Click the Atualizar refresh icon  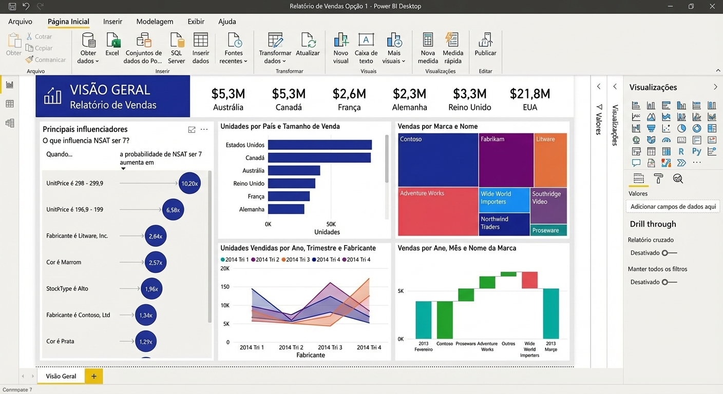[308, 40]
